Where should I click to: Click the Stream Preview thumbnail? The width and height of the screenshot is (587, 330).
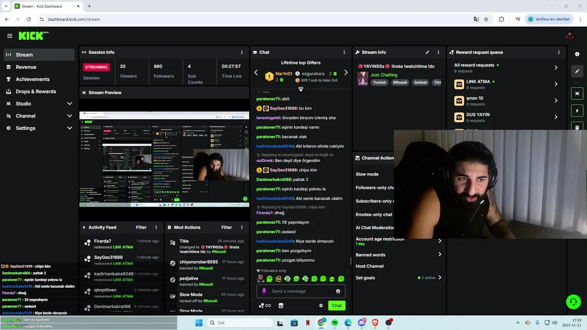click(164, 159)
